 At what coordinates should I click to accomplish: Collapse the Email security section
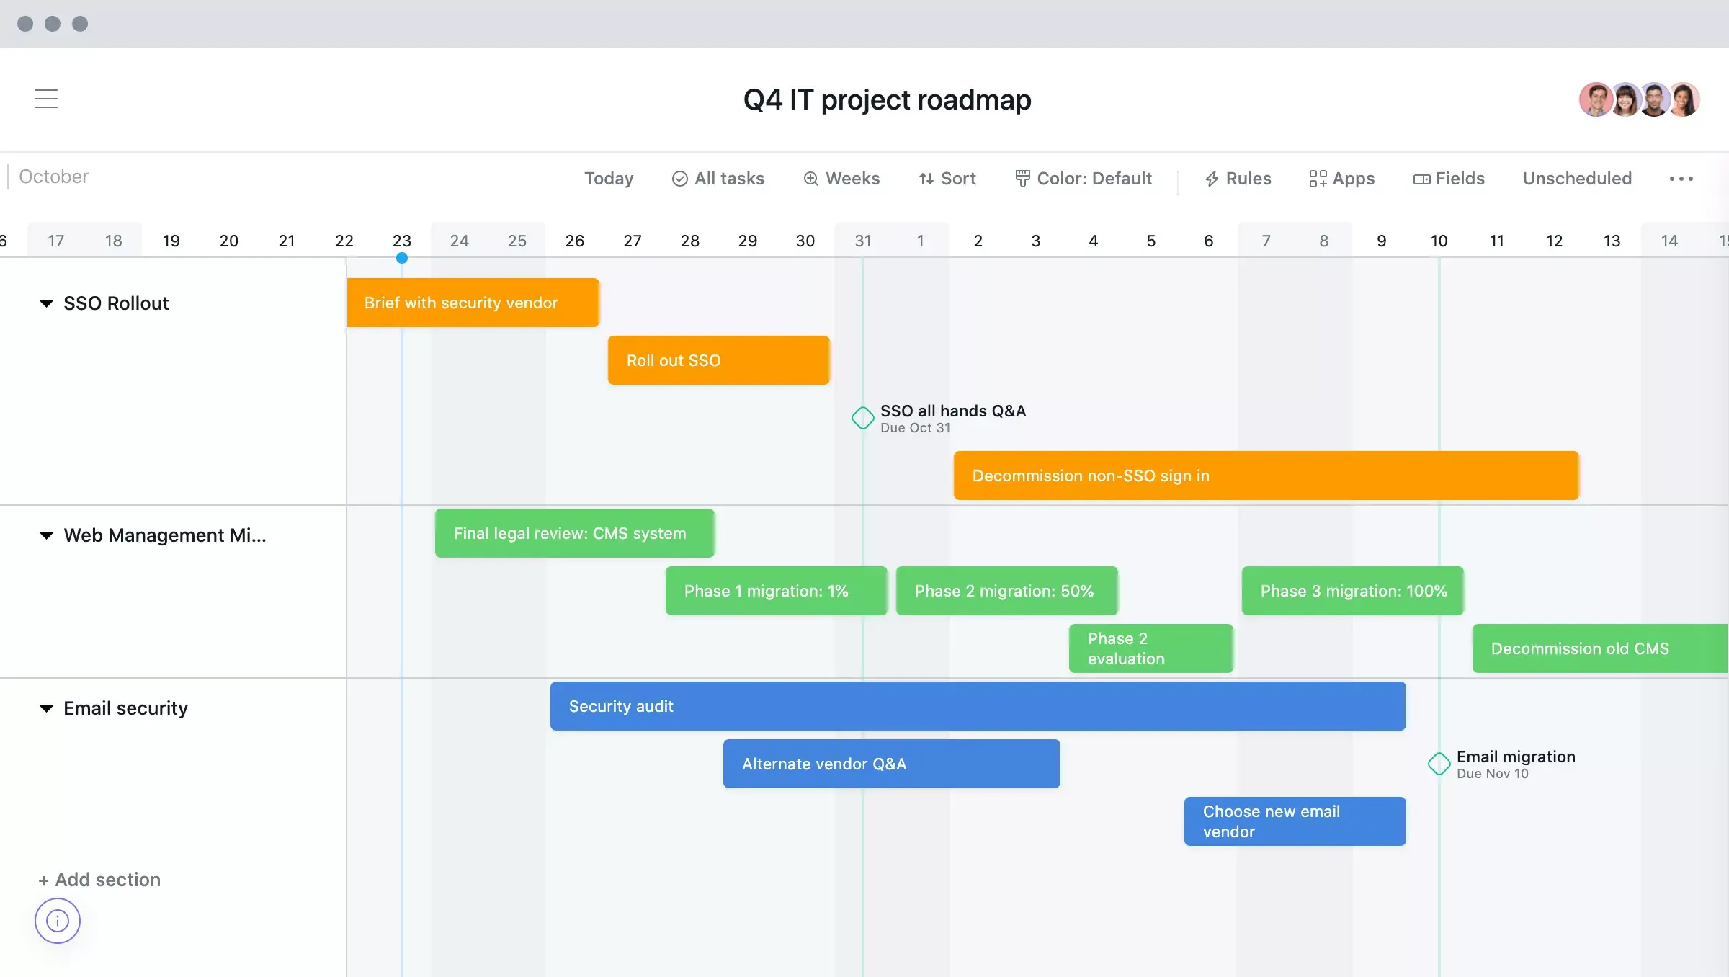tap(45, 708)
